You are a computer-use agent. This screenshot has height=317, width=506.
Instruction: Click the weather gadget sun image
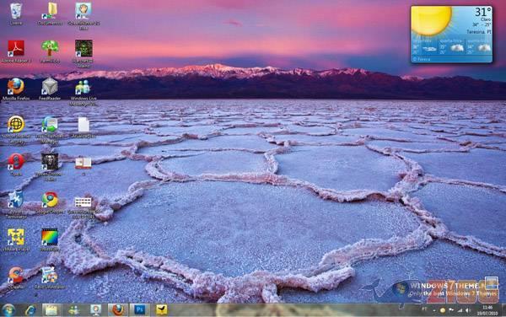point(431,20)
